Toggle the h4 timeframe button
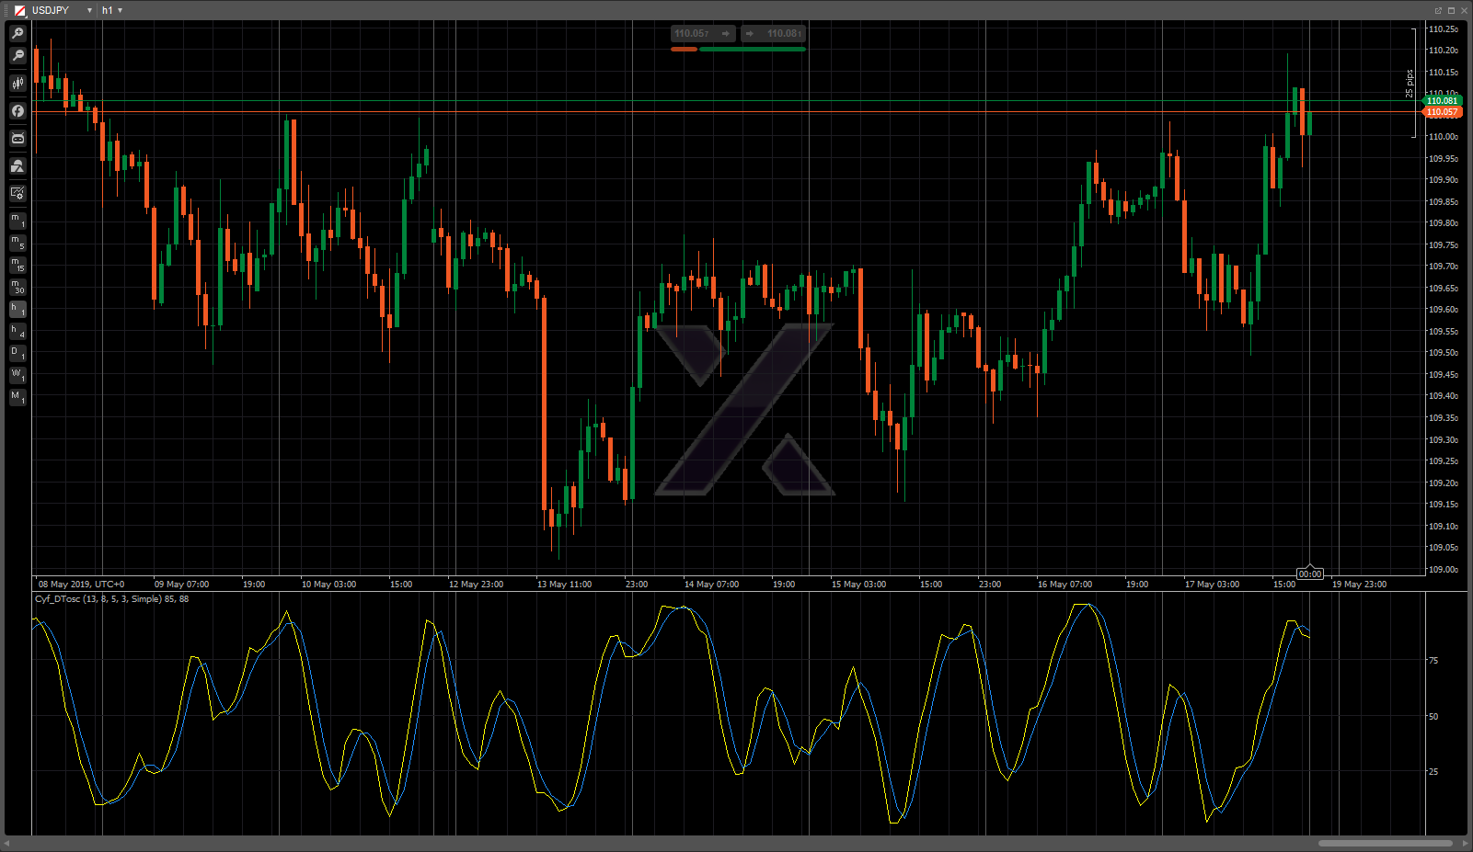 17,332
